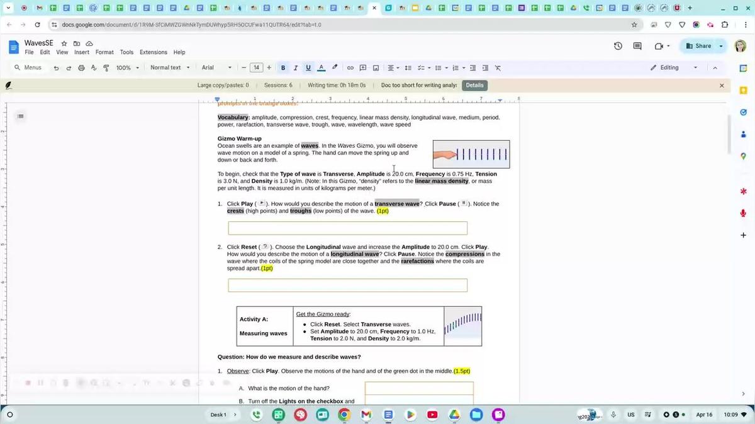Click the insert link icon
755x424 pixels.
click(x=350, y=68)
